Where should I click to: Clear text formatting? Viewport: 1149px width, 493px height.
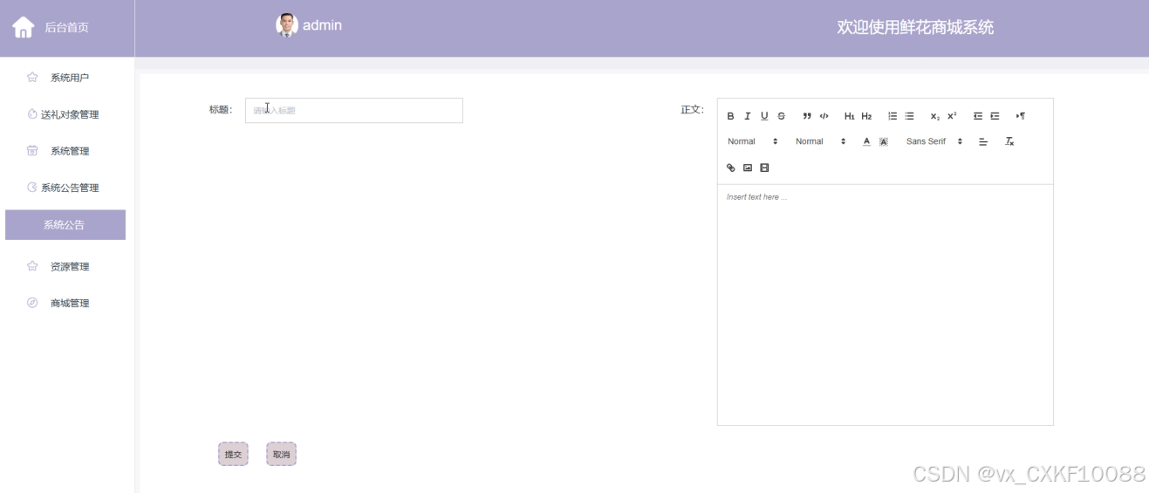(x=1009, y=141)
